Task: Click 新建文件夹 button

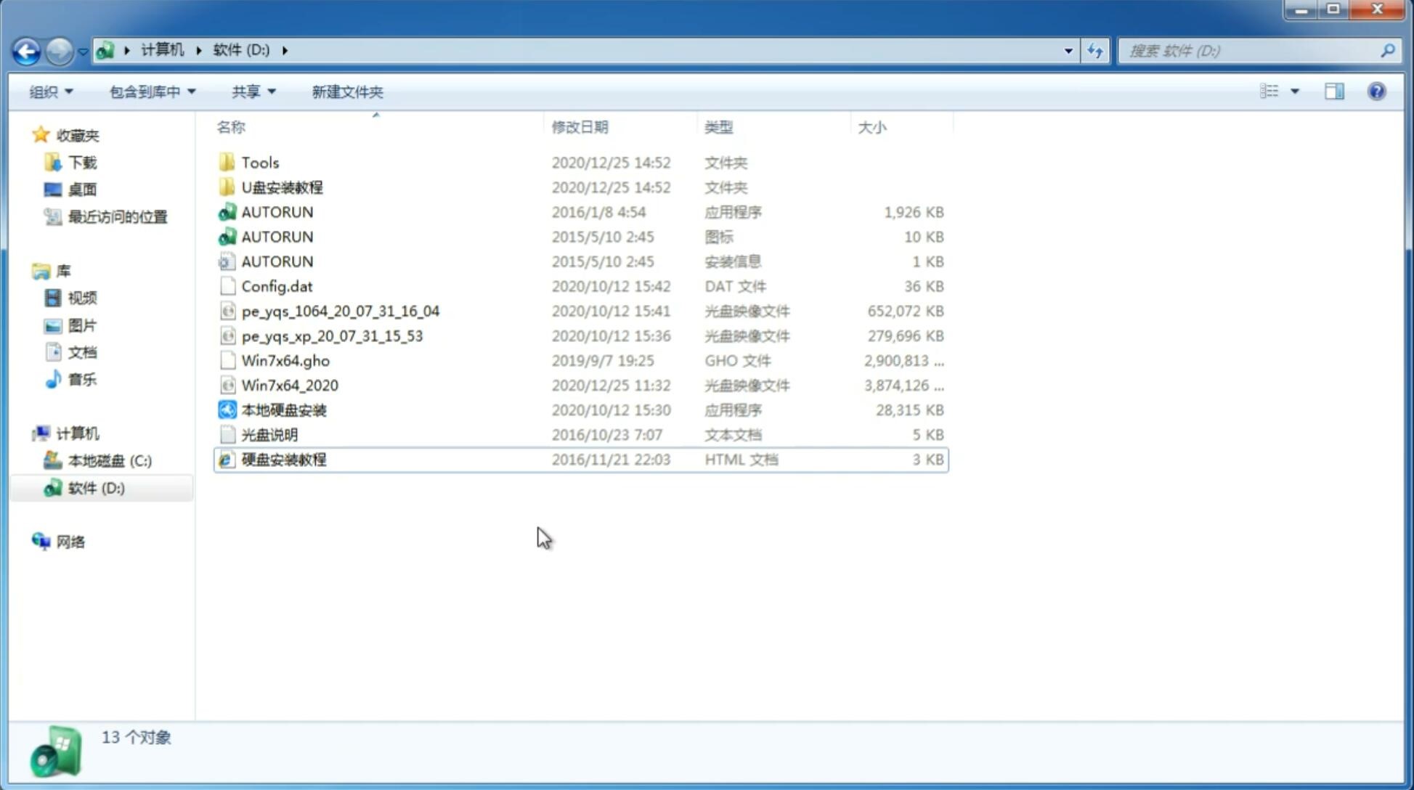Action: [x=346, y=91]
